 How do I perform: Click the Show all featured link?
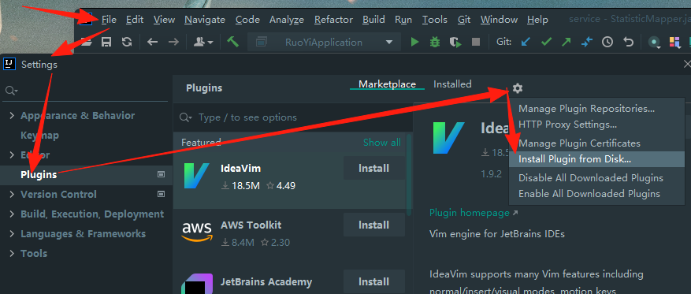(381, 143)
